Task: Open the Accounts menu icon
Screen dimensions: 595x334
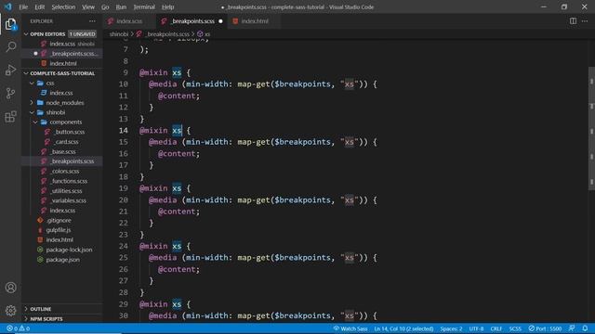Action: (x=10, y=288)
